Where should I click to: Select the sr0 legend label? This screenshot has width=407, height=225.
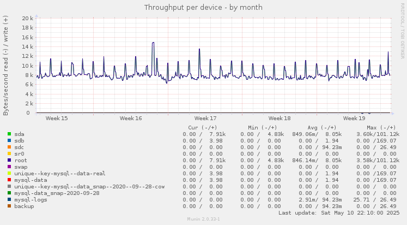(x=19, y=153)
